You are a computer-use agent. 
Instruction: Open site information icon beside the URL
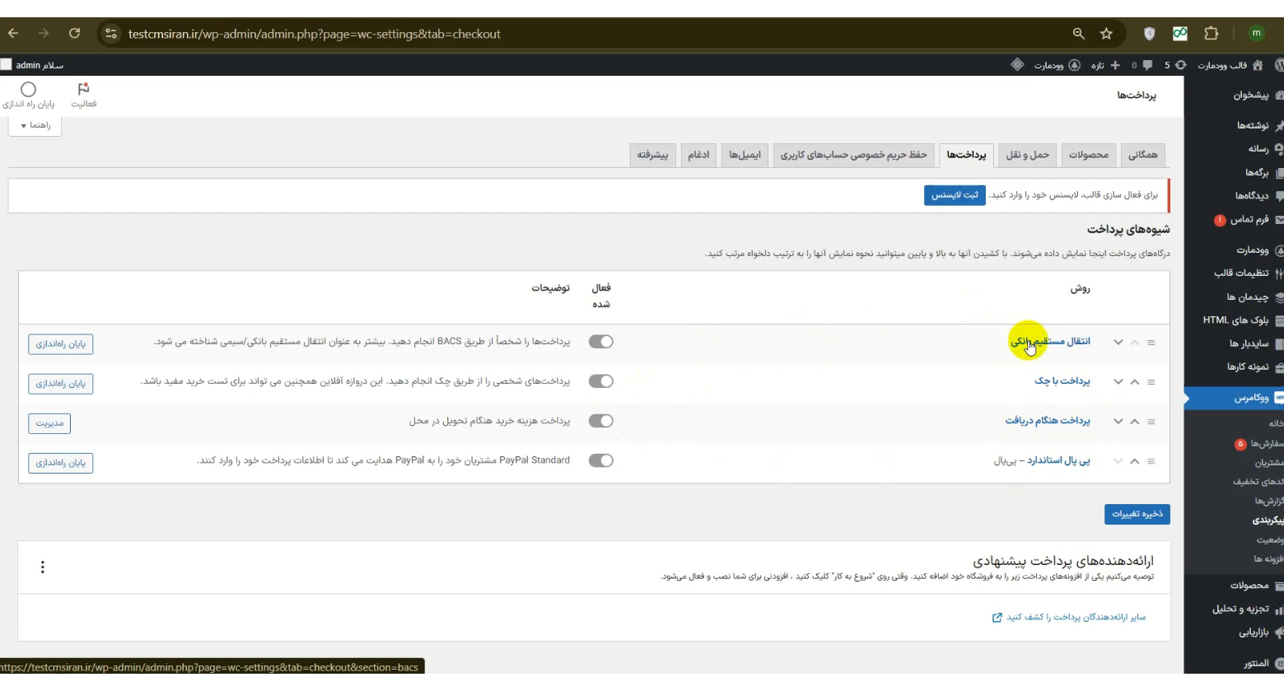(111, 34)
